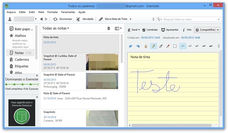Open the Ferramentas menu
228x133 pixels.
point(68,12)
